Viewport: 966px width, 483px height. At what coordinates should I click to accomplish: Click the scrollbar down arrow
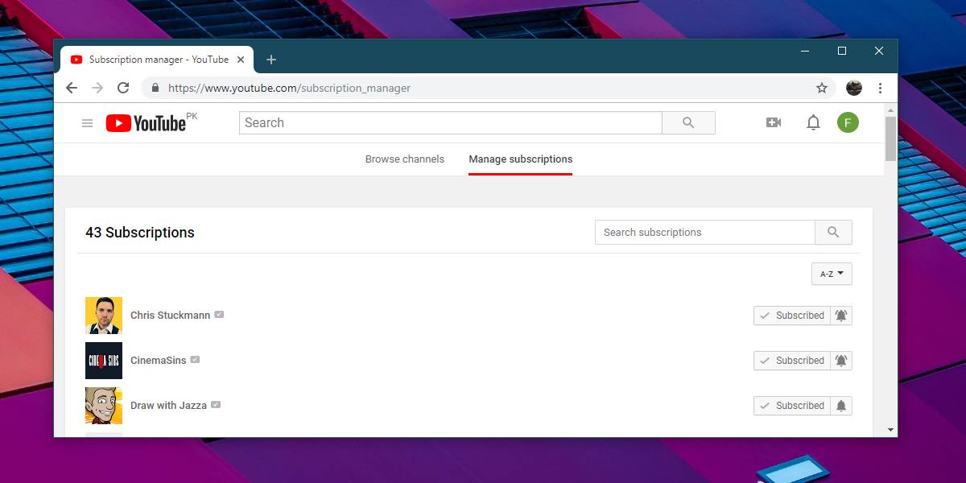[x=890, y=431]
